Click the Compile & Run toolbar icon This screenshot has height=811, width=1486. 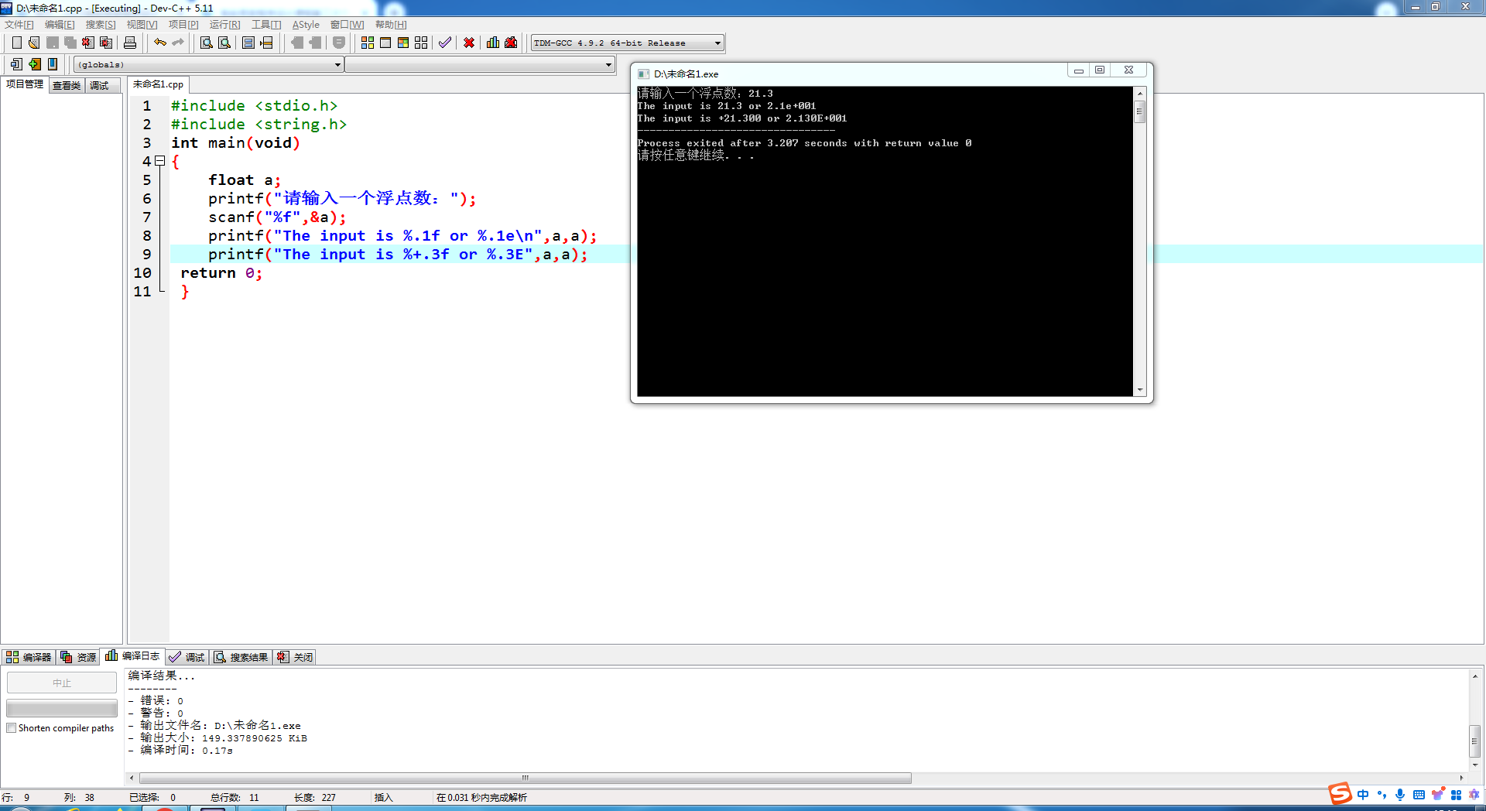tap(403, 43)
